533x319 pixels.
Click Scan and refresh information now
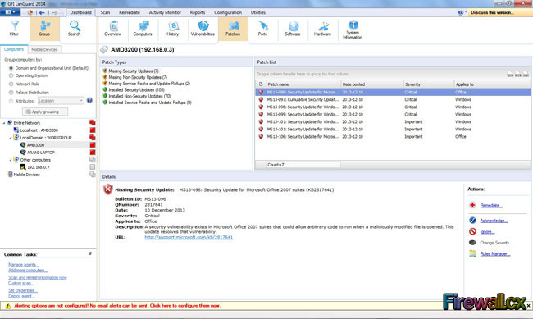point(38,277)
